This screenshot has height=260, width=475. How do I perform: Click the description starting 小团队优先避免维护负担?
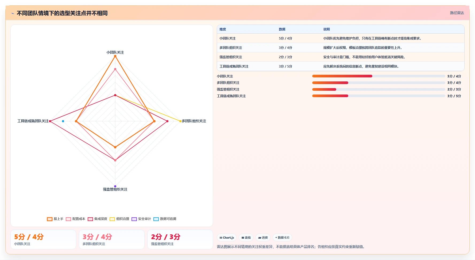(373, 38)
